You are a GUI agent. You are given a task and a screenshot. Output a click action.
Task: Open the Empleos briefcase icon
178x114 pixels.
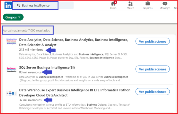[148, 4]
